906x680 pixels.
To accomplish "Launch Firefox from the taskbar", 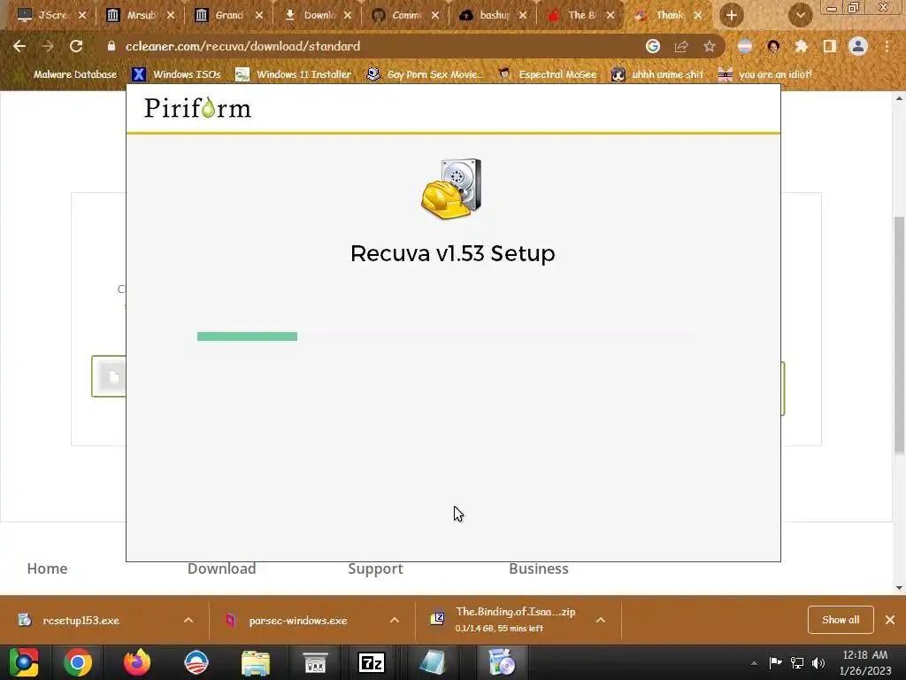I will (x=137, y=662).
